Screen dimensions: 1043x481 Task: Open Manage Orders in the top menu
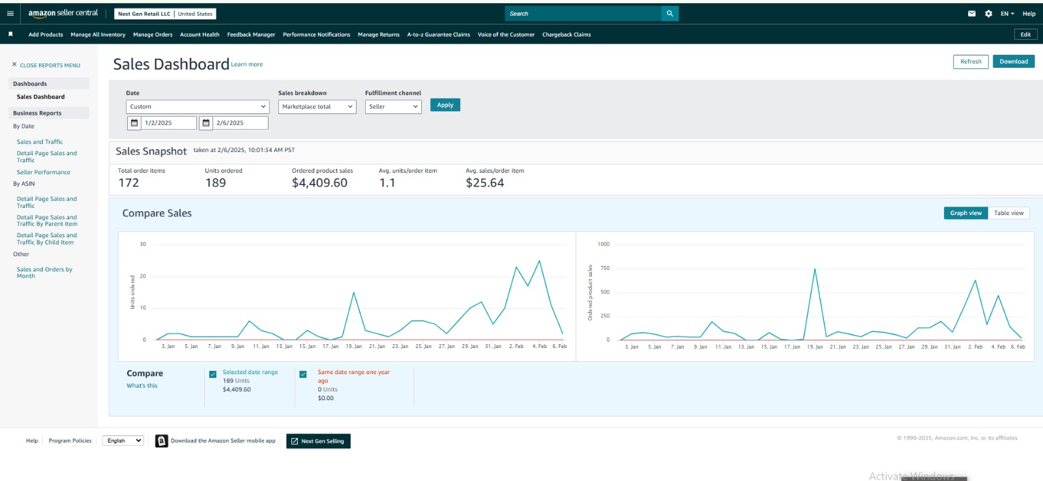tap(153, 35)
